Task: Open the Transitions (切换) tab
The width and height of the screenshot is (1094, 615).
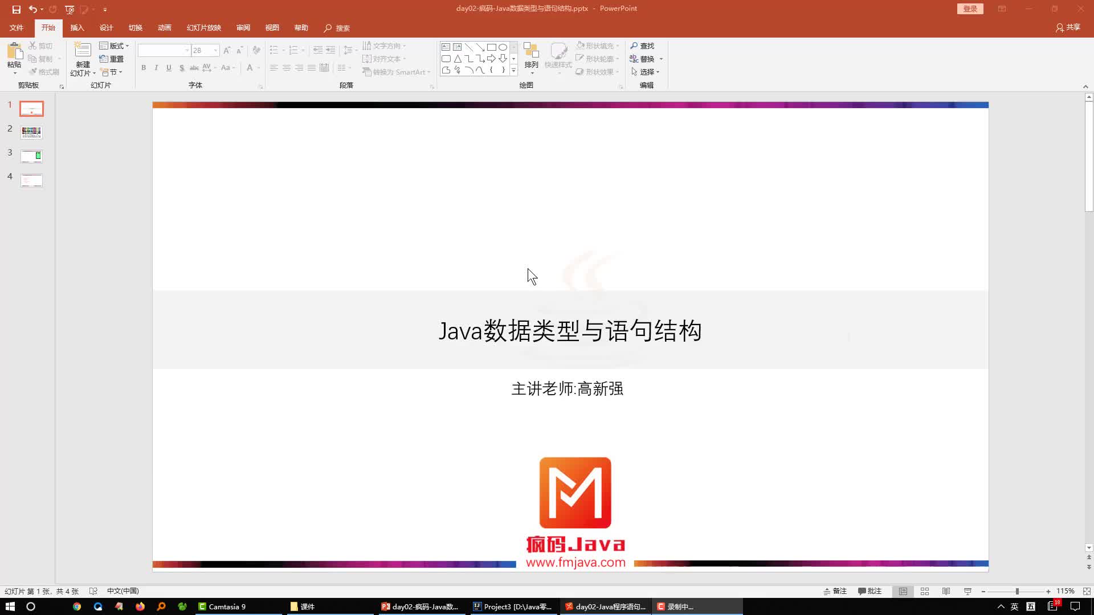Action: click(135, 27)
